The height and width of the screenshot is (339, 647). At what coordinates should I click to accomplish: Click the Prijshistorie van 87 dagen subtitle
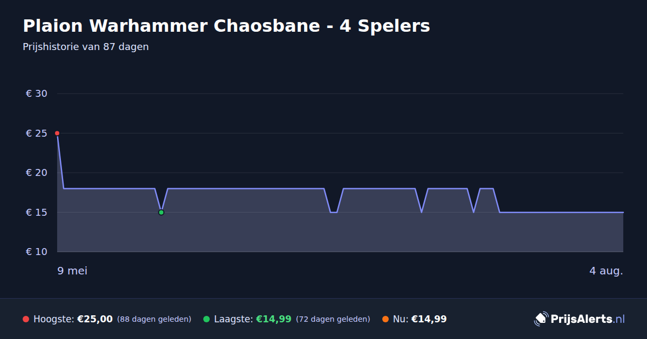[x=86, y=47]
